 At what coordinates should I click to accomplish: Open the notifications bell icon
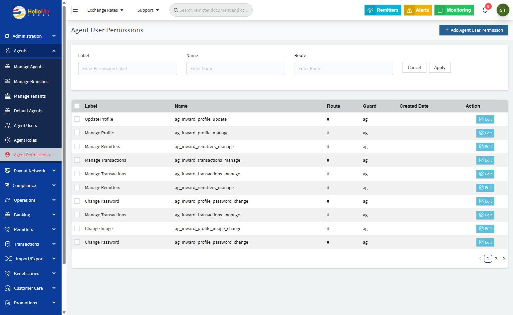485,10
